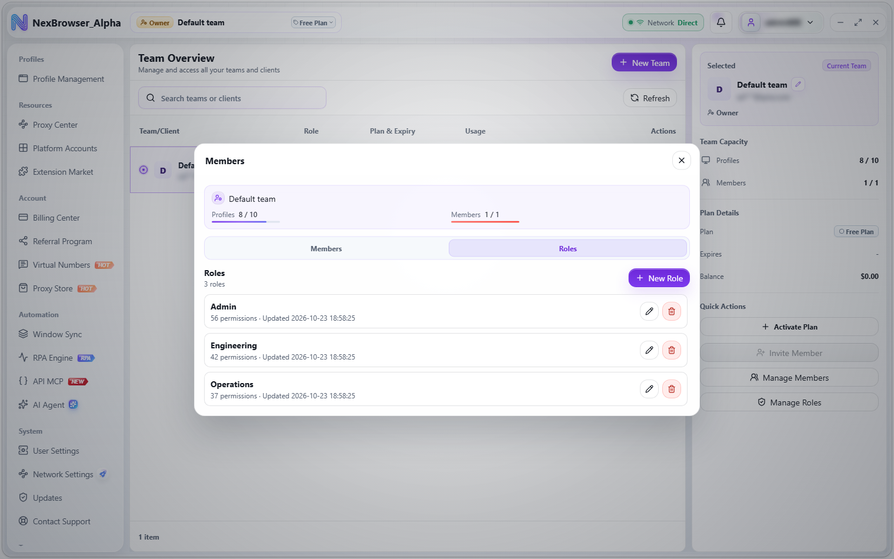Launch AI Agent
This screenshot has width=894, height=559.
(x=48, y=405)
